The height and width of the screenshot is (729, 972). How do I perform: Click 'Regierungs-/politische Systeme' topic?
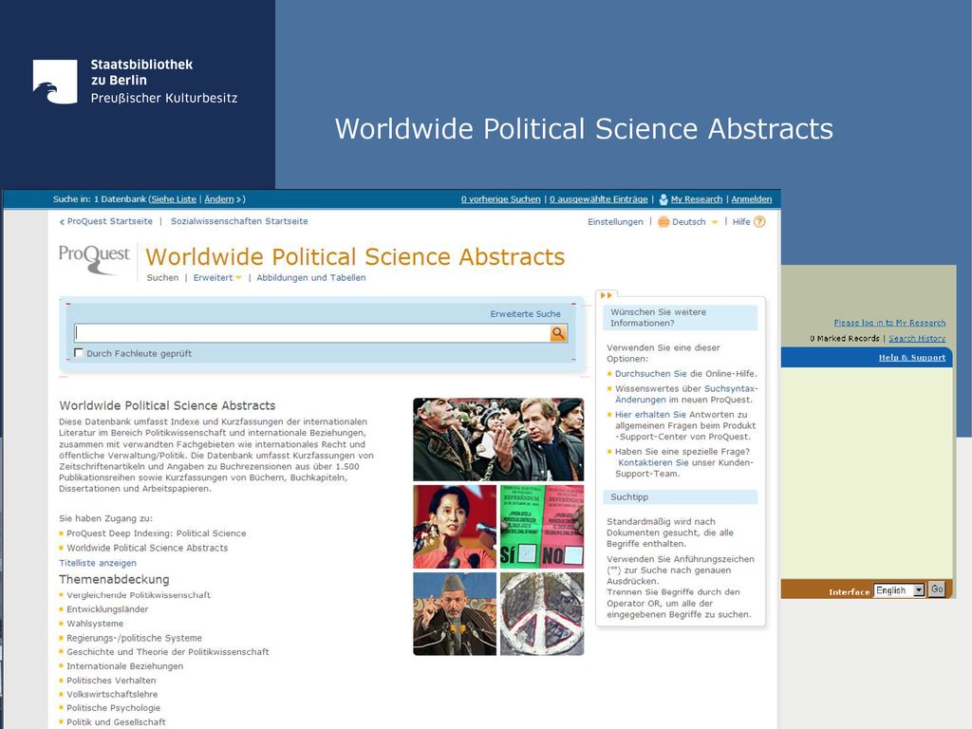tap(135, 638)
